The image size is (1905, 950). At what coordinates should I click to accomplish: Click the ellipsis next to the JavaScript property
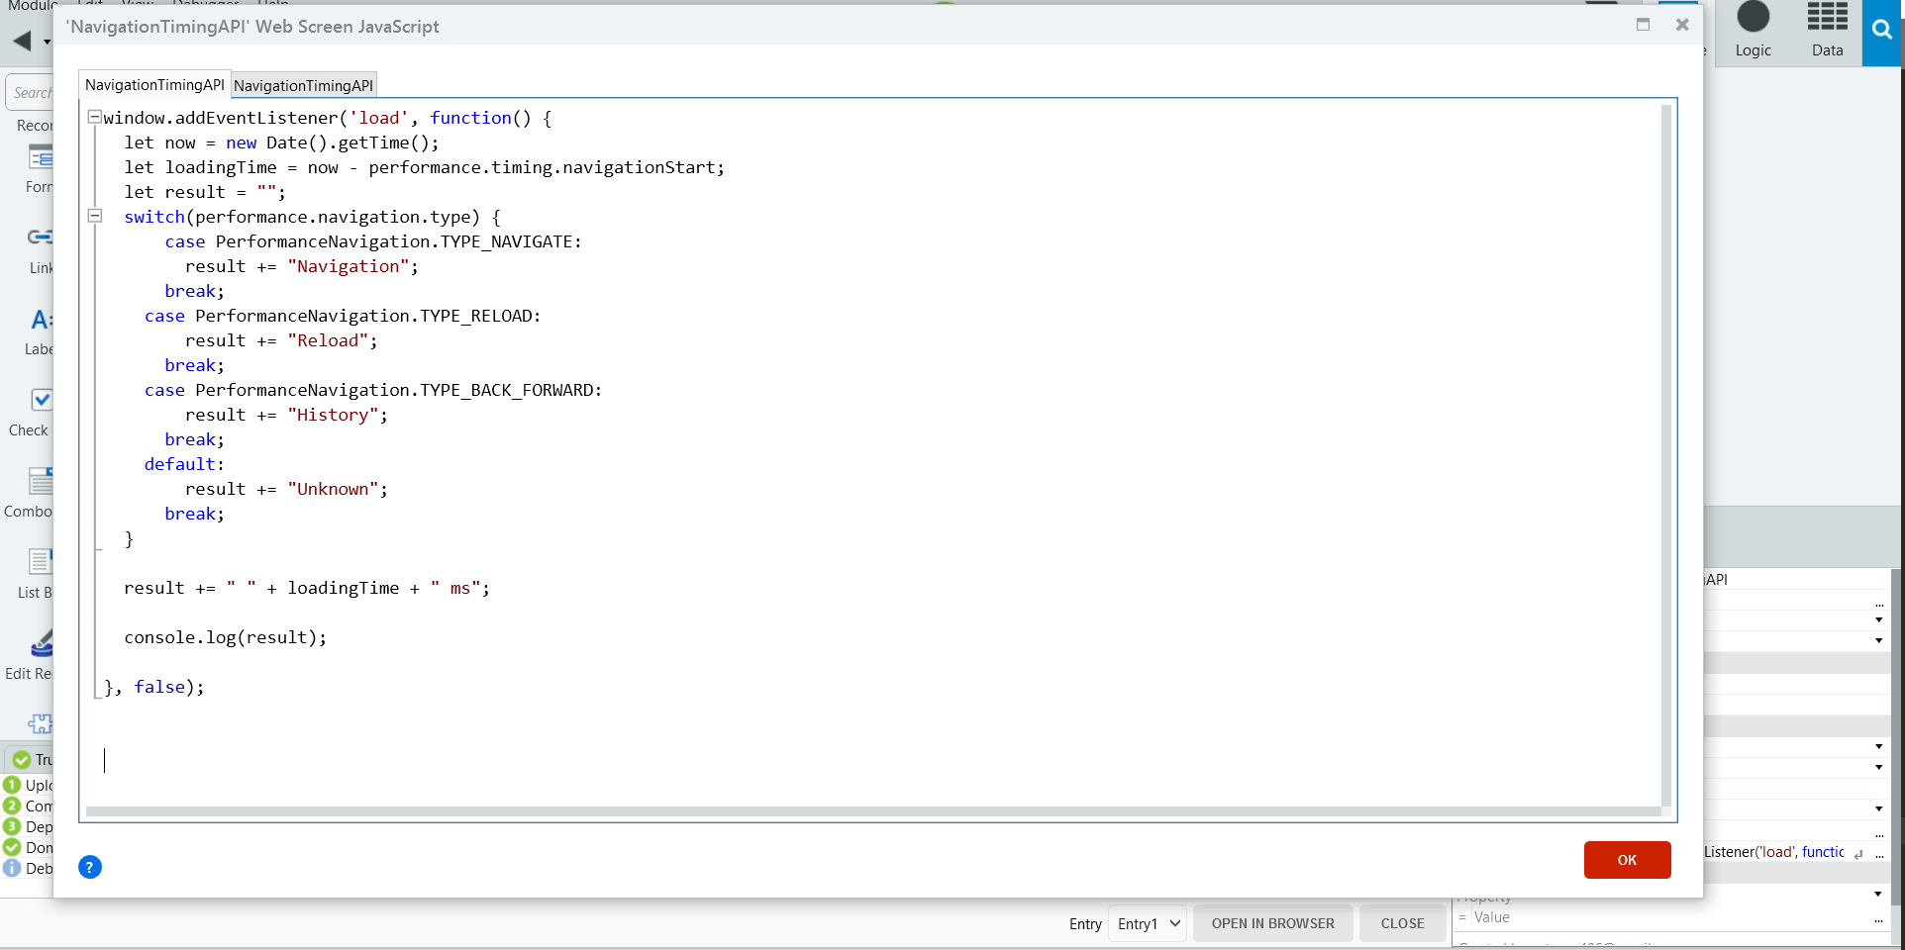pos(1880,852)
